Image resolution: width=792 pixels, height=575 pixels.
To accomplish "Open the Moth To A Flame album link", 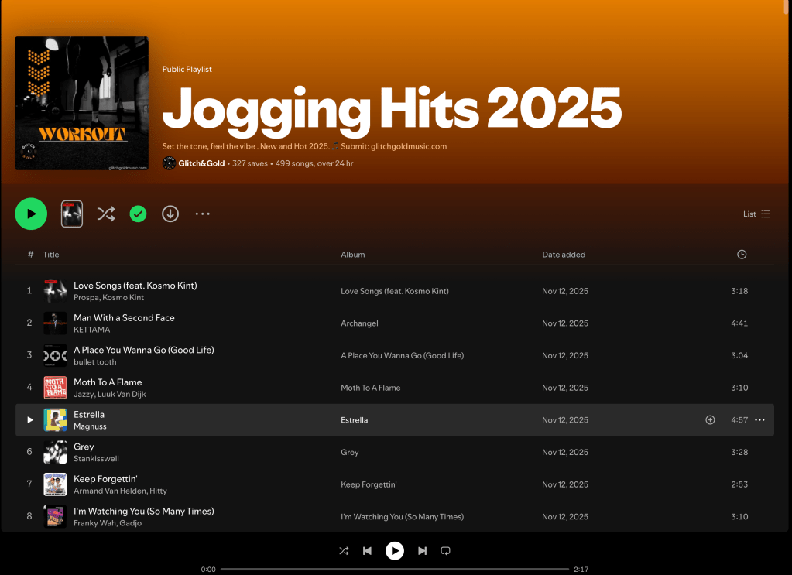I will pyautogui.click(x=370, y=388).
